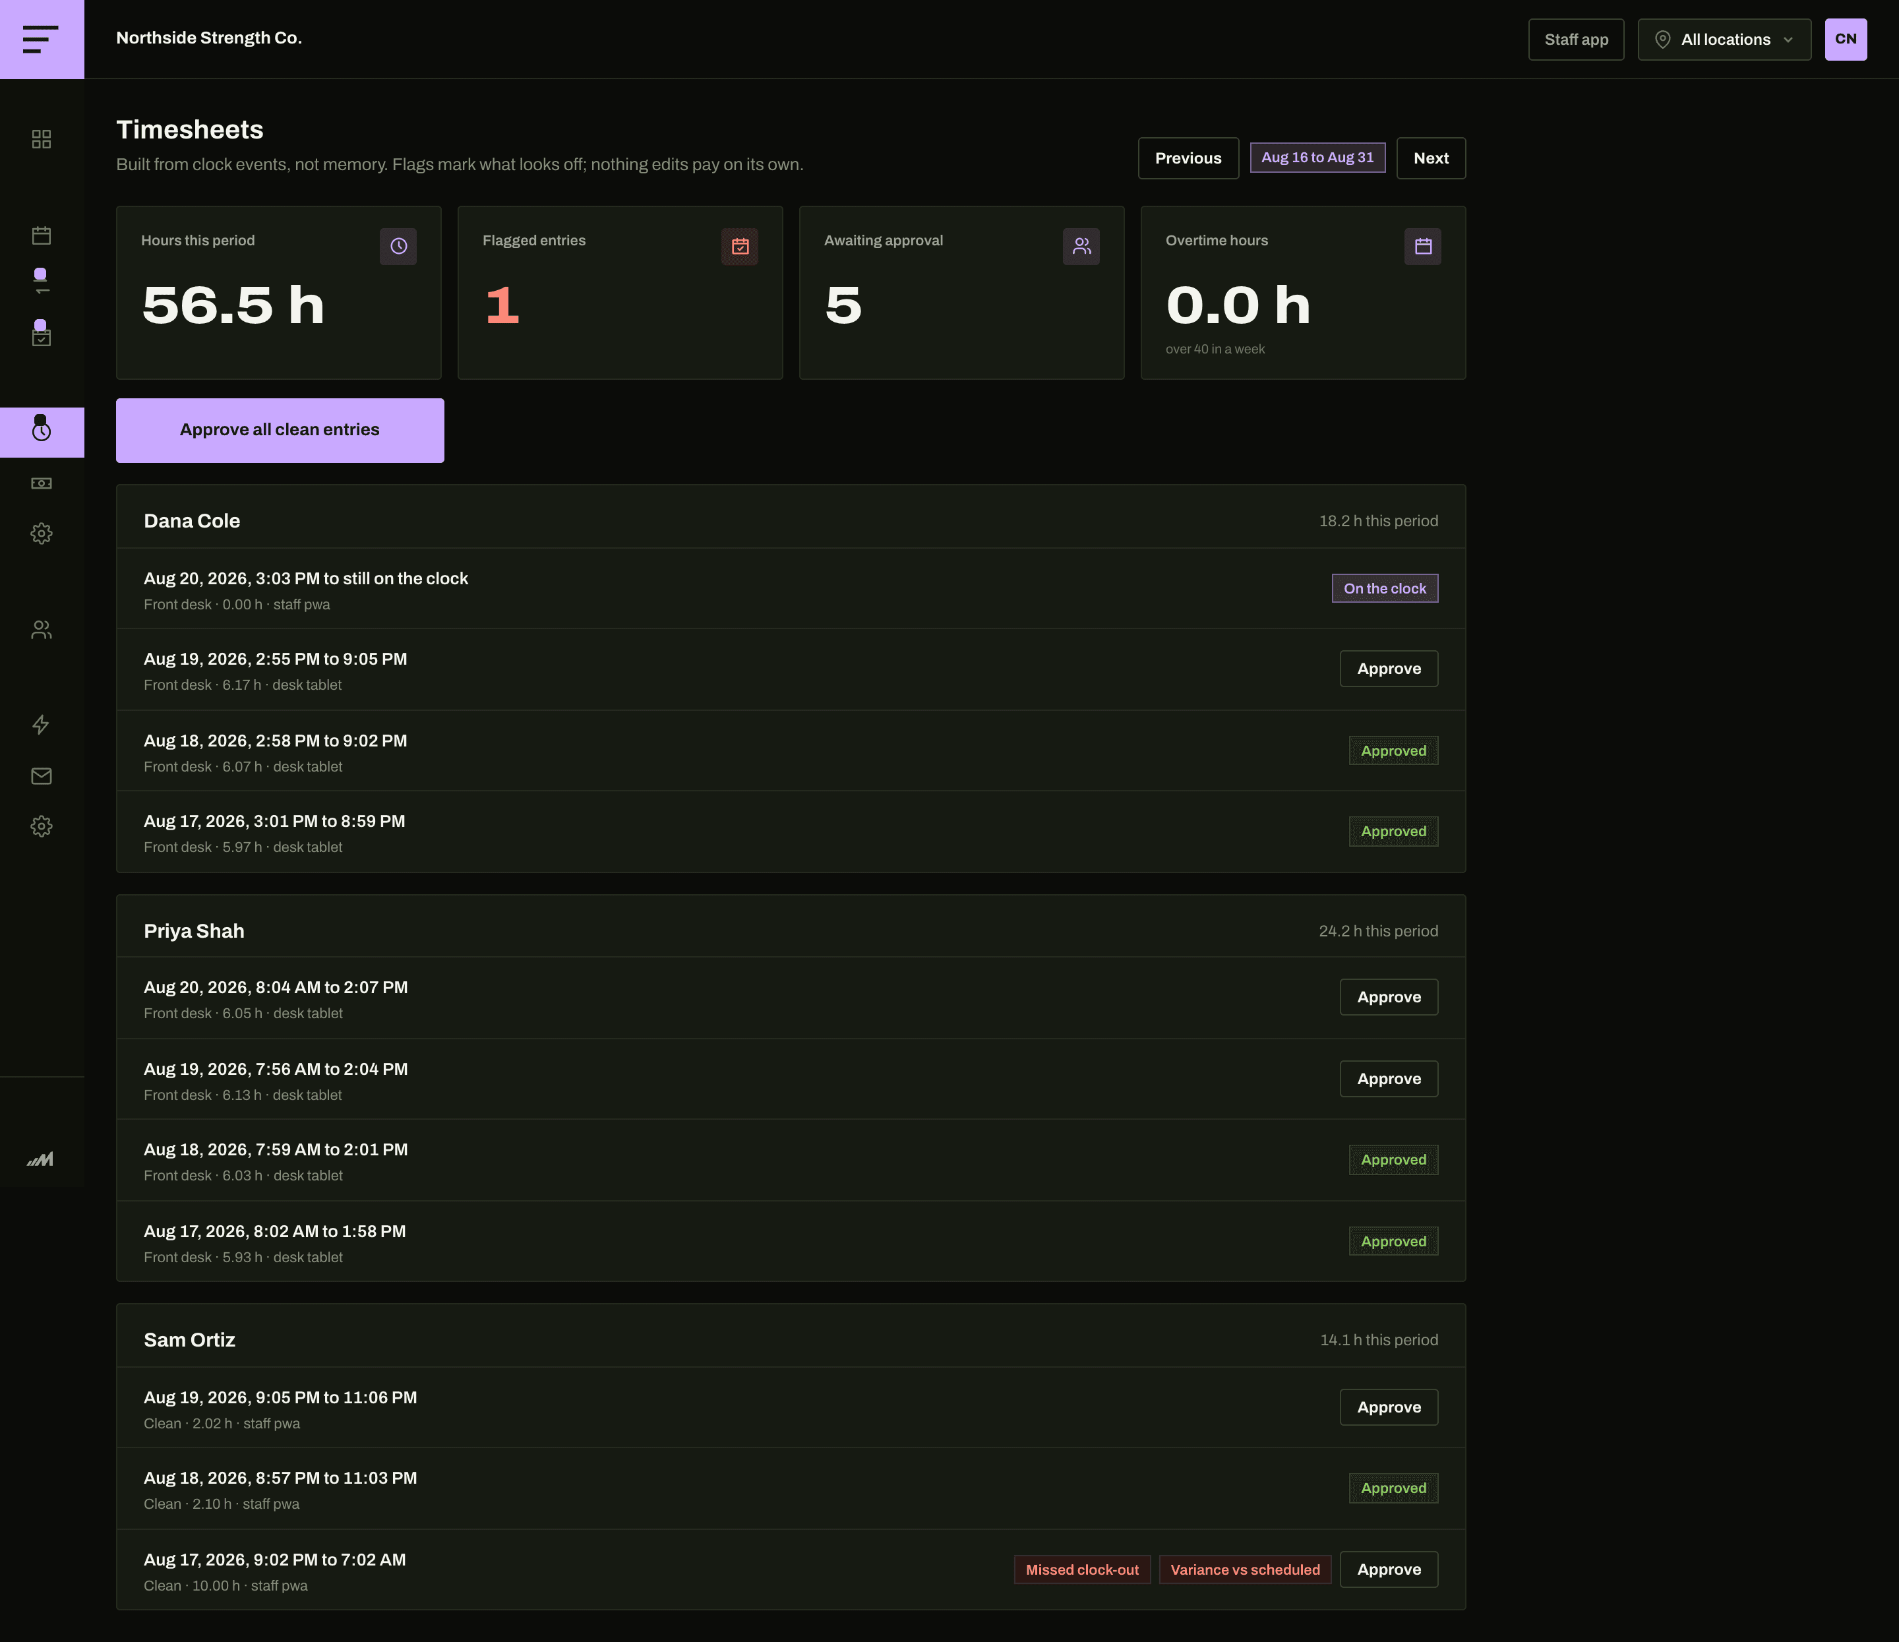This screenshot has width=1899, height=1642.
Task: Click the calendar-check icon on Flagged entries card
Action: pos(740,247)
